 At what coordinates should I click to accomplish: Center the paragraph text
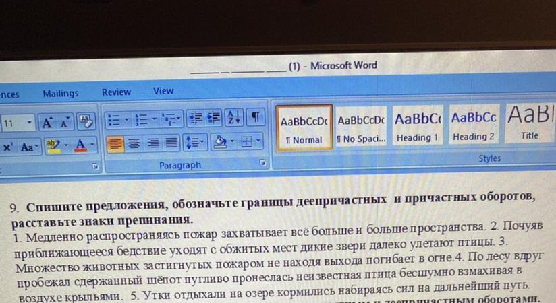(x=134, y=143)
